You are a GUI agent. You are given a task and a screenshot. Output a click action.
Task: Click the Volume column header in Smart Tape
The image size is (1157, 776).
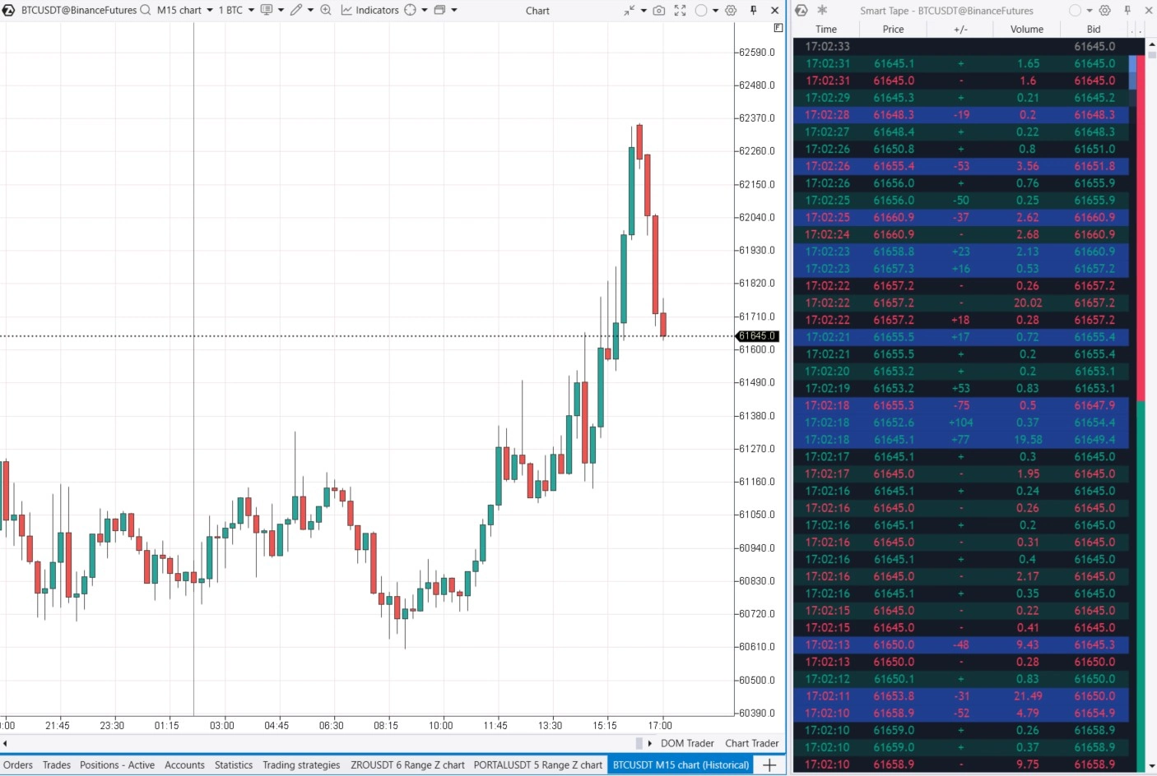click(1026, 29)
